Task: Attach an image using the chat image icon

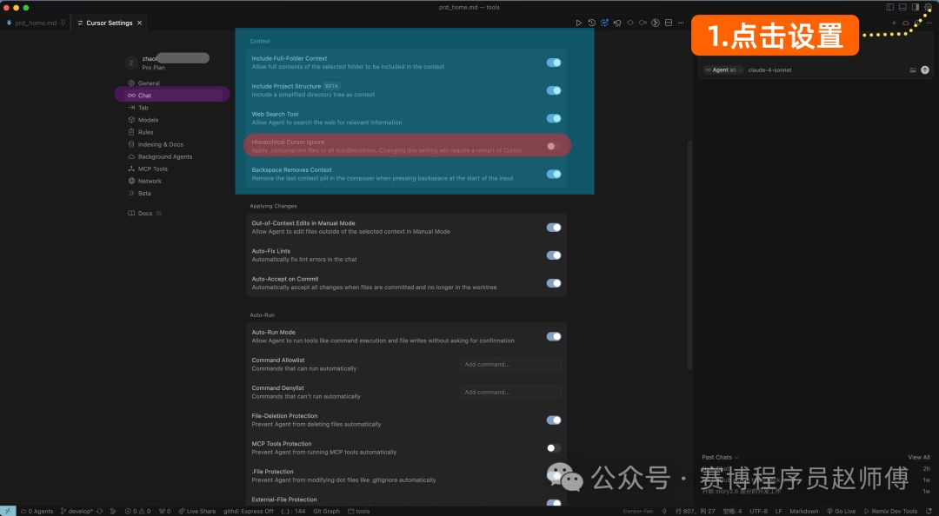Action: [913, 70]
